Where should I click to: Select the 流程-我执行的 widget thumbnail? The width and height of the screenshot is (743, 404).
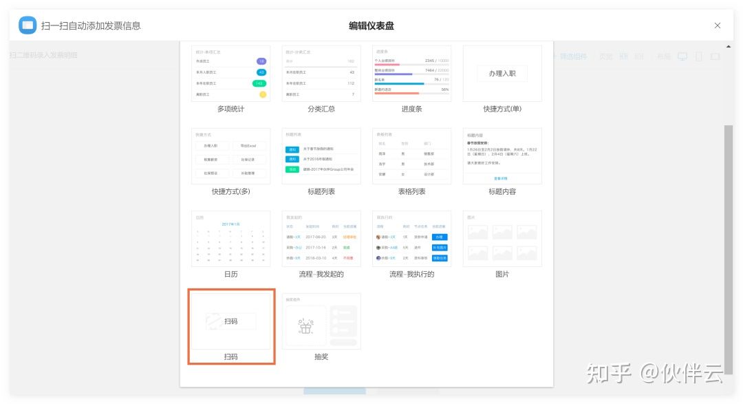point(412,239)
